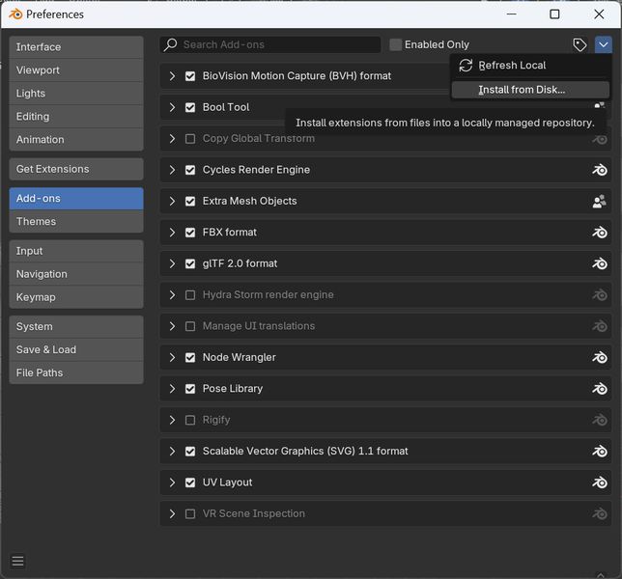Toggle the Enabled Only filter
Viewport: 622px width, 579px height.
click(x=395, y=44)
